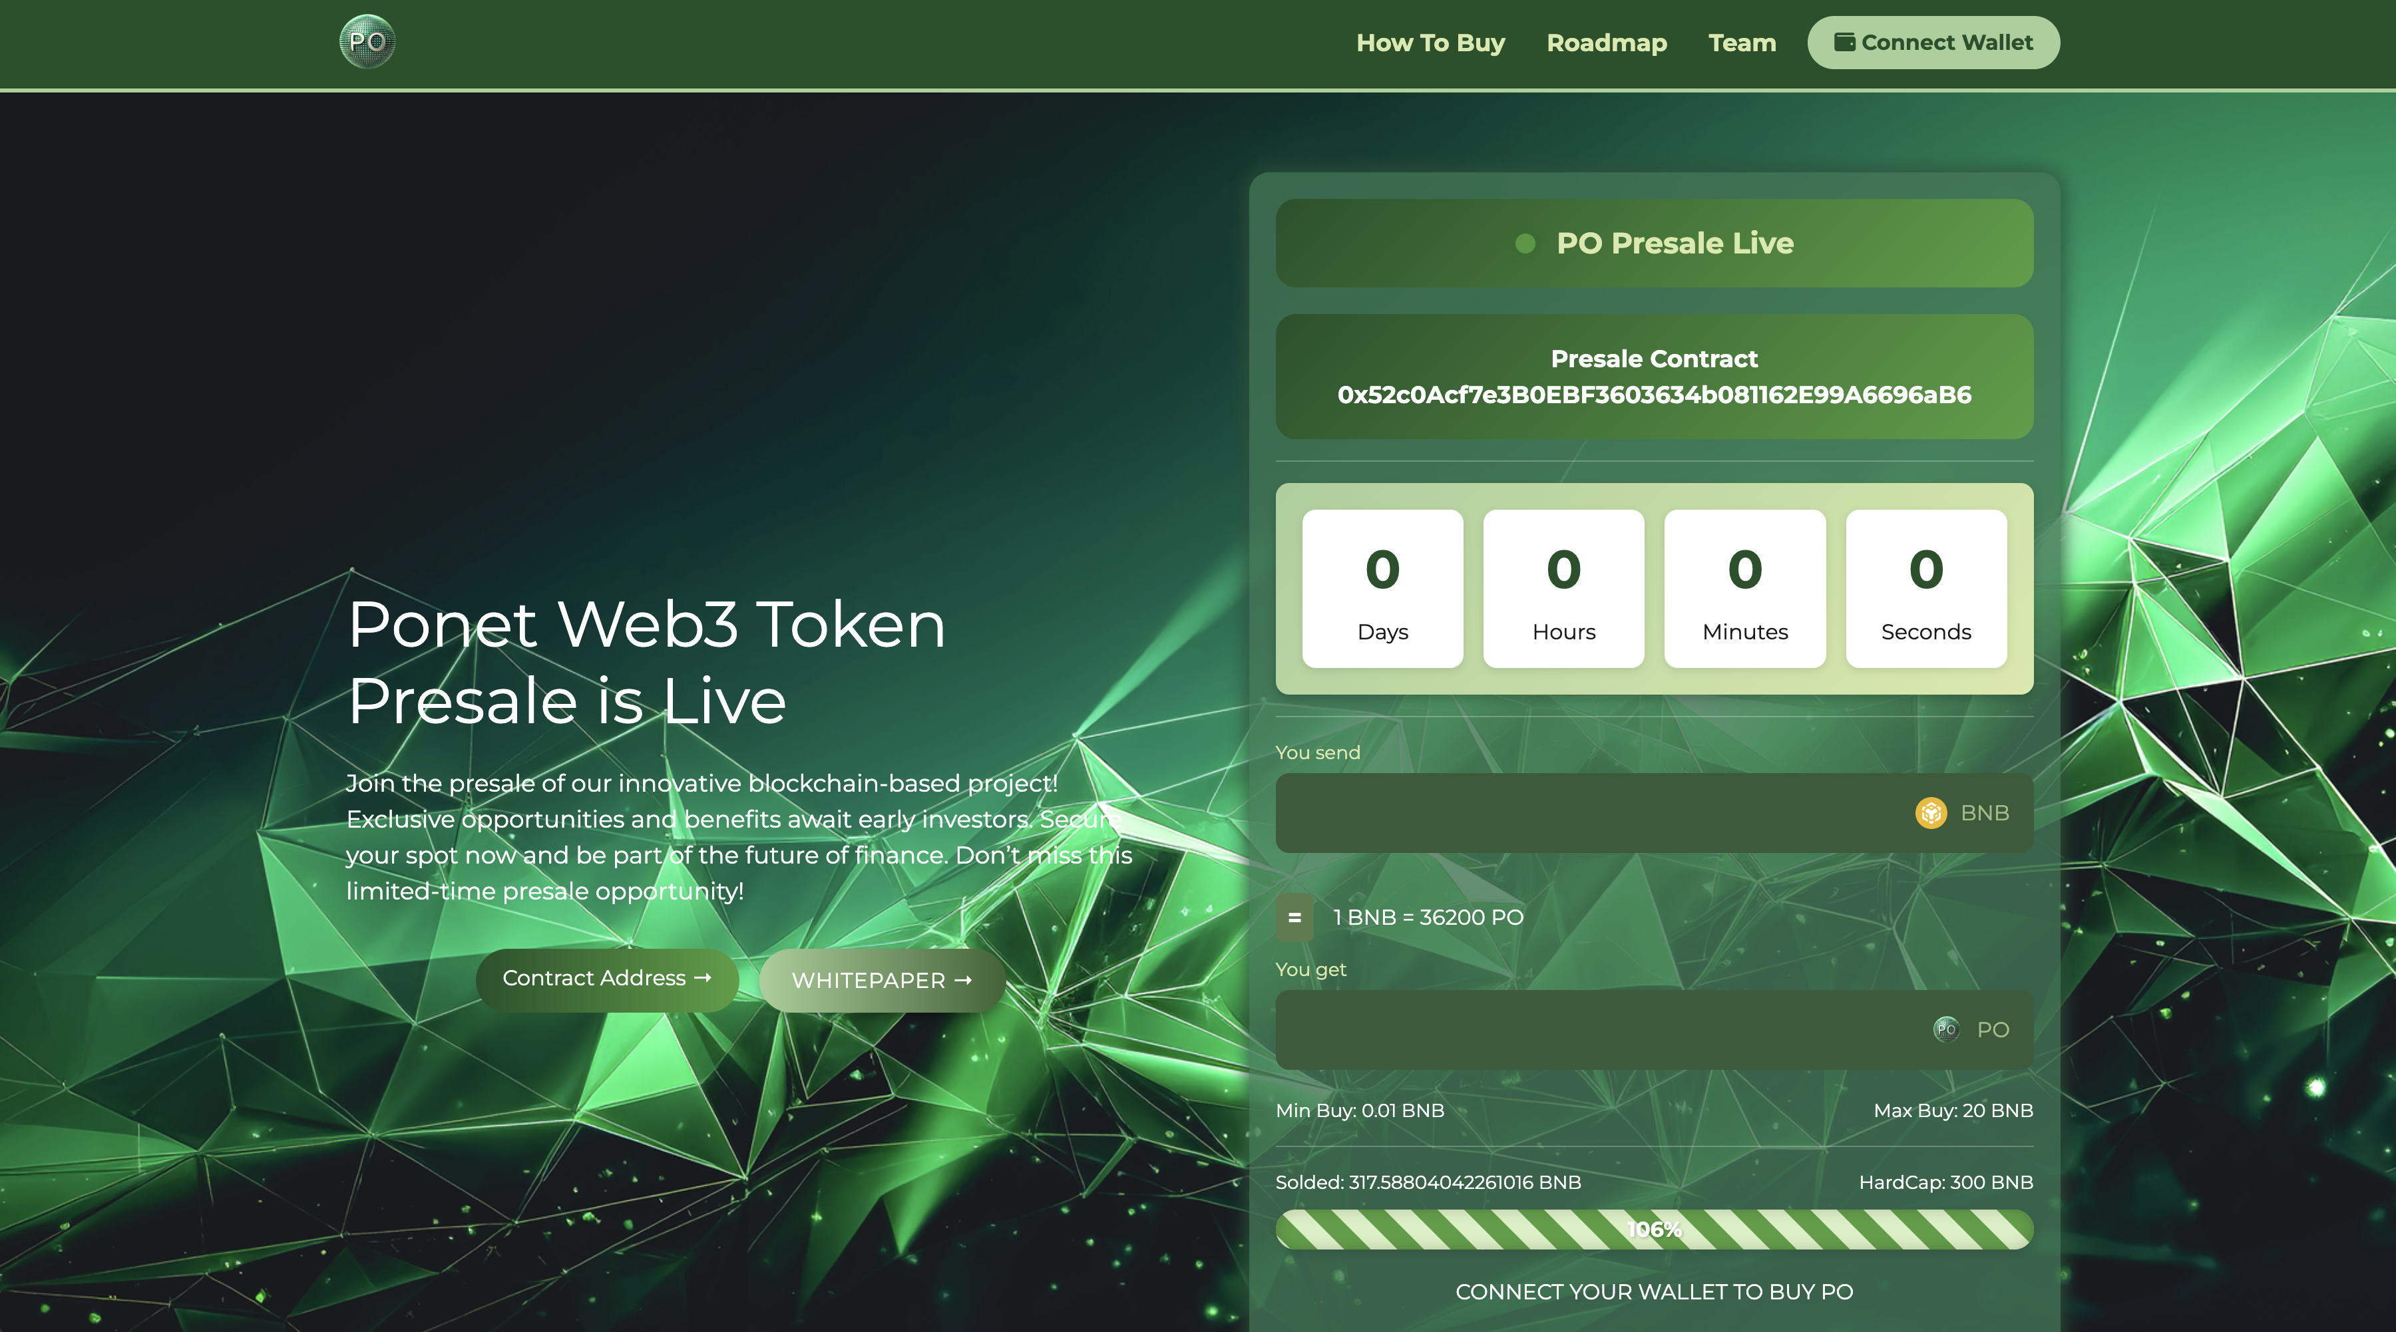Select the presale contract address text
Viewport: 2396px width, 1332px height.
pyautogui.click(x=1654, y=395)
